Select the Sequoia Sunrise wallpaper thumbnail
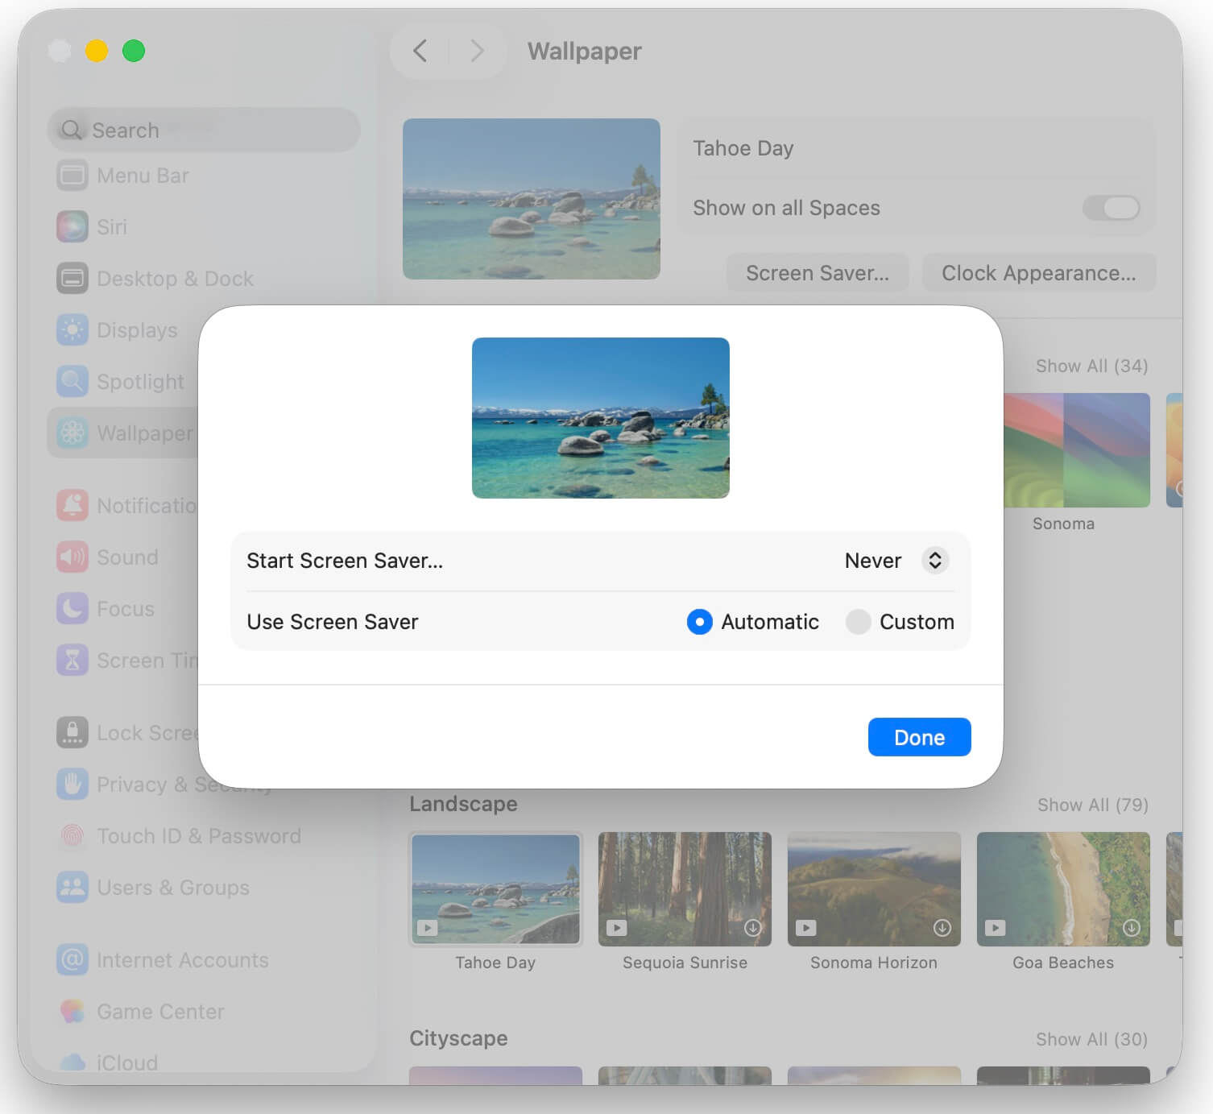 pyautogui.click(x=684, y=889)
